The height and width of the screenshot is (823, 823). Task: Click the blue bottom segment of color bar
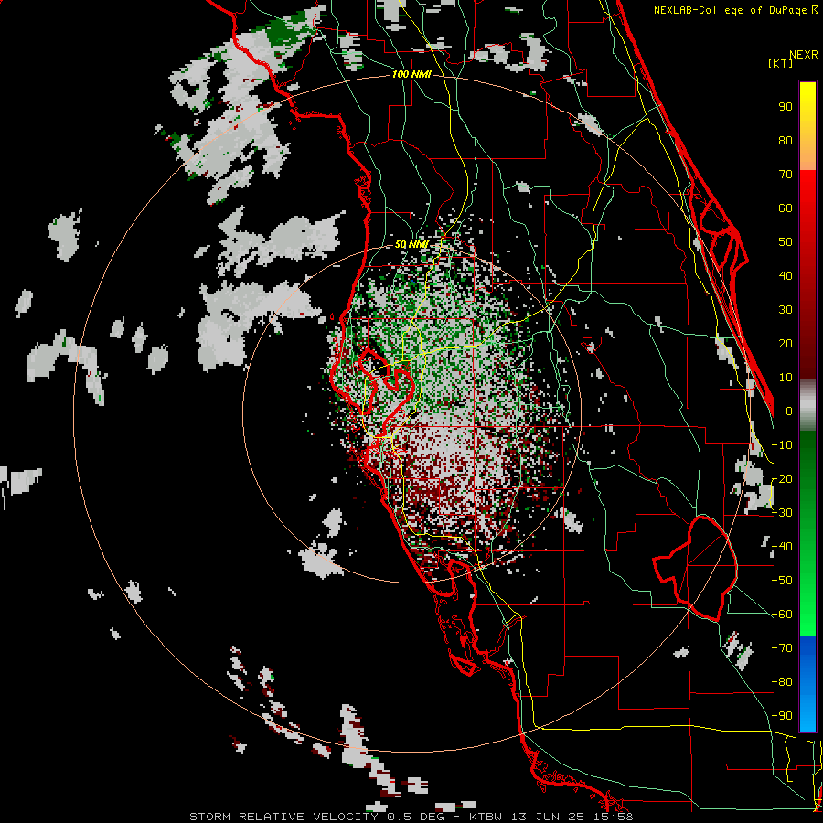[807, 683]
